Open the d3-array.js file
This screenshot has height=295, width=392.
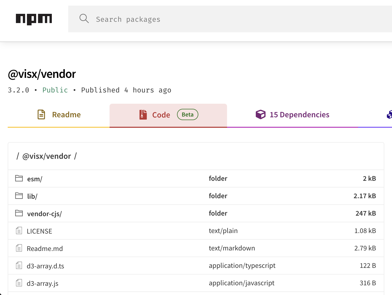42,283
